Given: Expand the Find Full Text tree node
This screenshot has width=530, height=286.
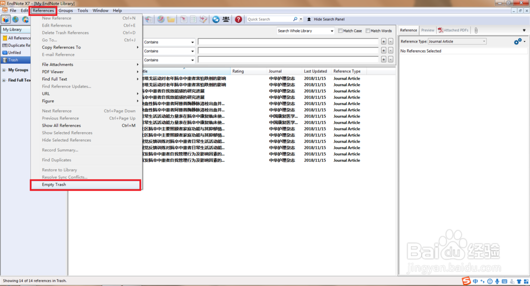Looking at the screenshot, I should 4,80.
